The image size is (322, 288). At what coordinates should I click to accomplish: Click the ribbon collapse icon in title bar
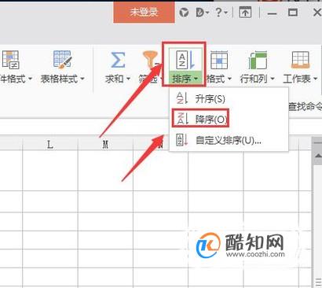[x=245, y=13]
